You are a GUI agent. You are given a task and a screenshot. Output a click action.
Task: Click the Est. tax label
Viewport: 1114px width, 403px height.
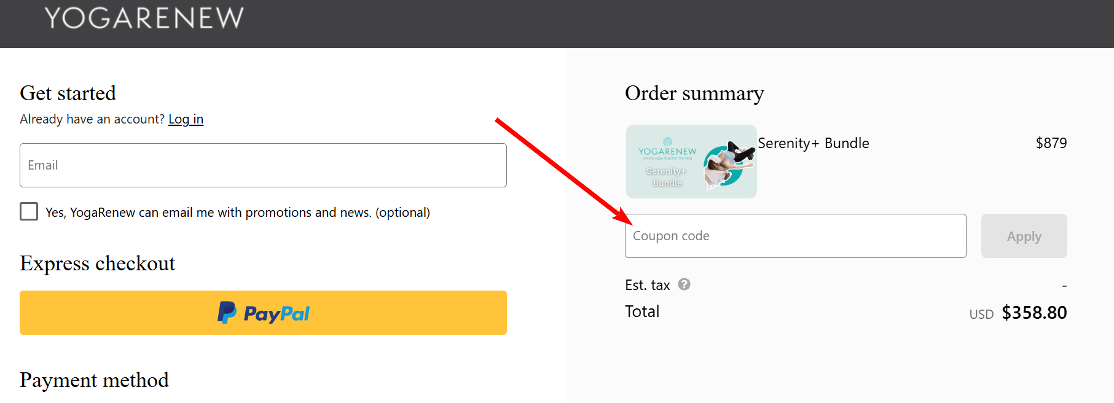647,284
